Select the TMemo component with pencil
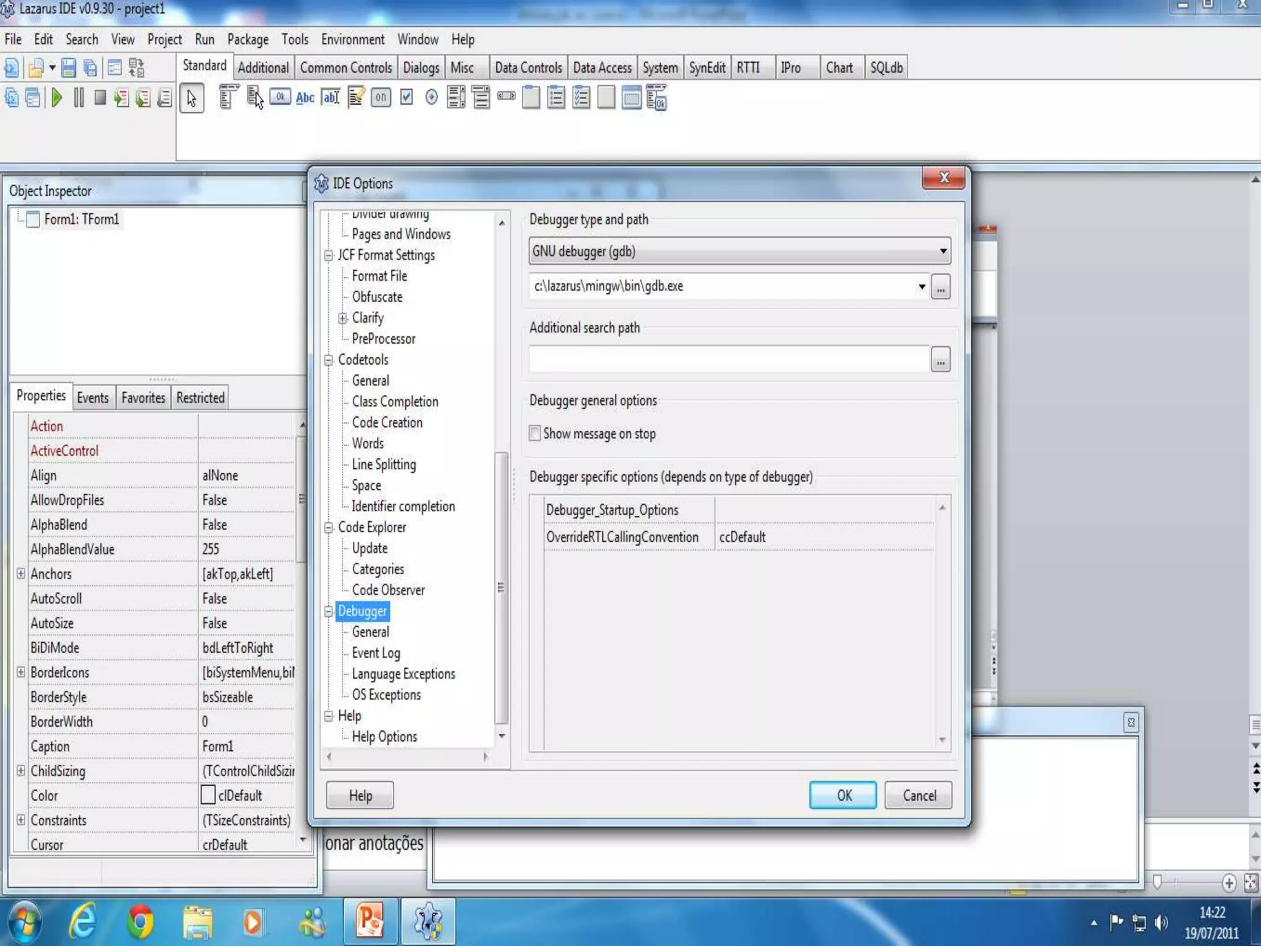The width and height of the screenshot is (1261, 946). (x=356, y=97)
